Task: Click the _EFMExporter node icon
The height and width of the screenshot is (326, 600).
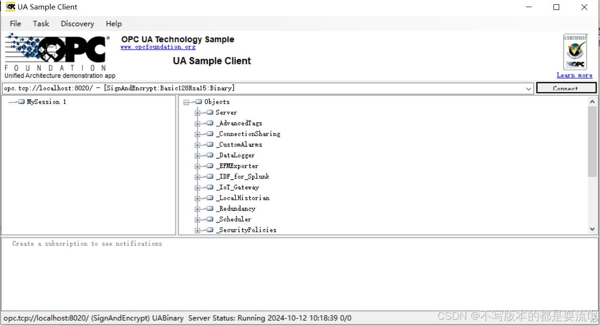Action: pyautogui.click(x=210, y=166)
